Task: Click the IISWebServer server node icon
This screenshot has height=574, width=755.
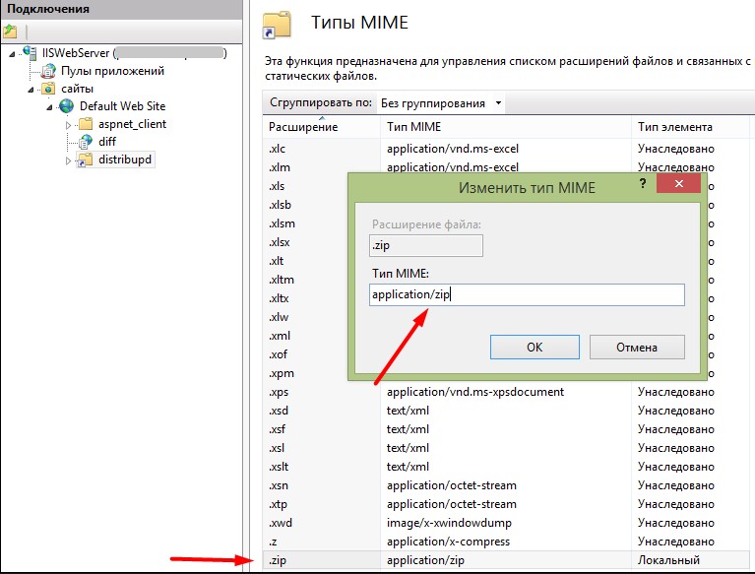Action: (29, 53)
